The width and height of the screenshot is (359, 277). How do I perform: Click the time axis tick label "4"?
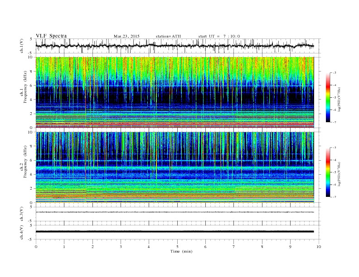(x=149, y=247)
